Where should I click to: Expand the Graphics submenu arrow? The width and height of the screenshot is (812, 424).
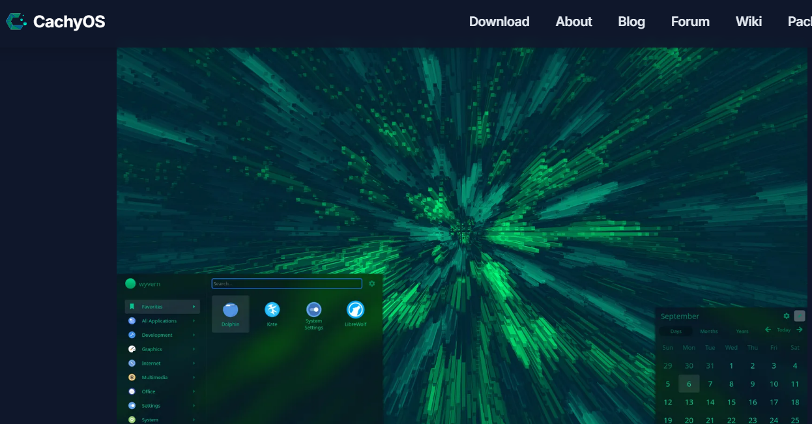point(194,349)
